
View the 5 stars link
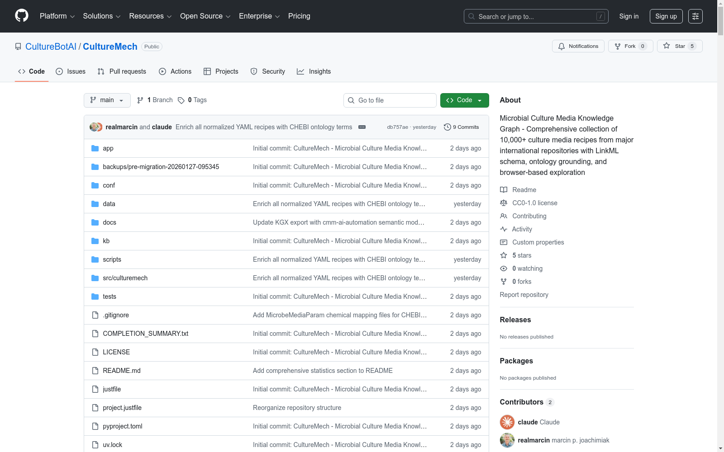[516, 255]
